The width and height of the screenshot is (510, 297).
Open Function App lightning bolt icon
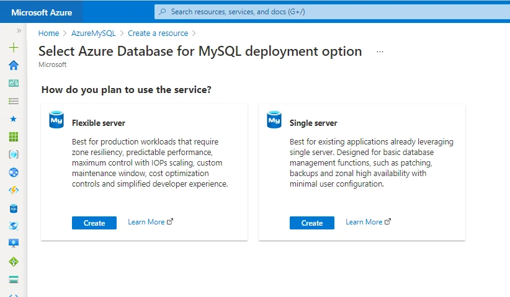point(13,190)
